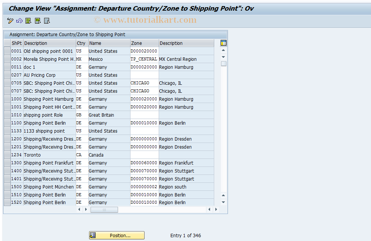
Task: Toggle between Display and Change mode
Action: [x=10, y=21]
